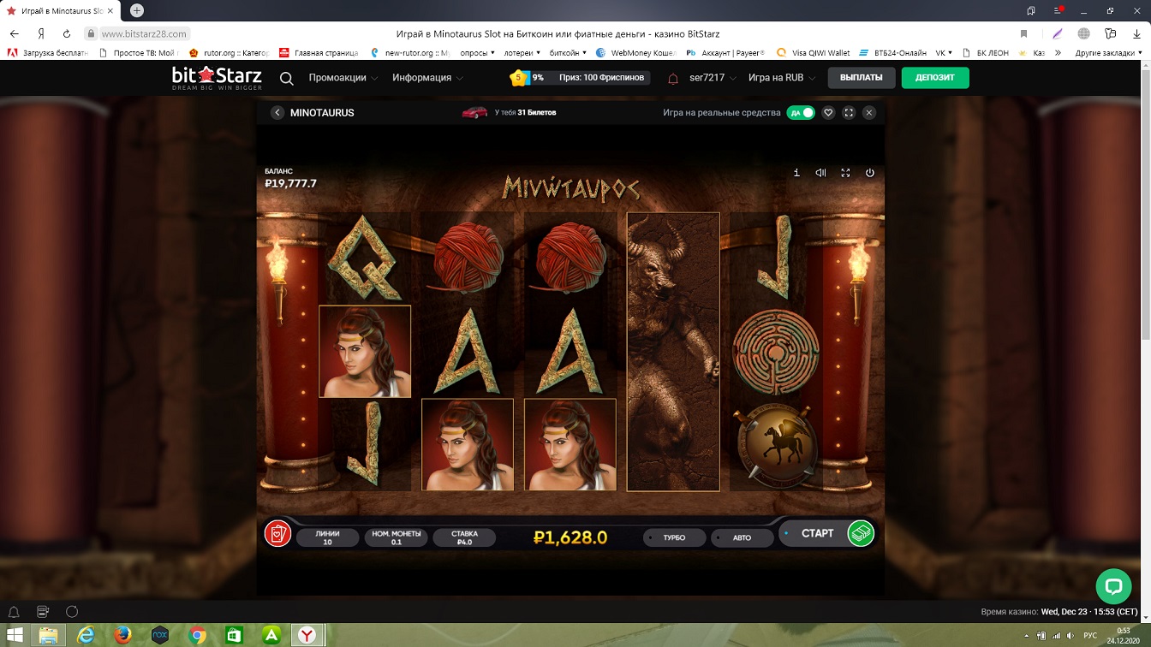Click the ВЫПЛАТЫ withdraw button
This screenshot has height=647, width=1151.
click(x=862, y=78)
